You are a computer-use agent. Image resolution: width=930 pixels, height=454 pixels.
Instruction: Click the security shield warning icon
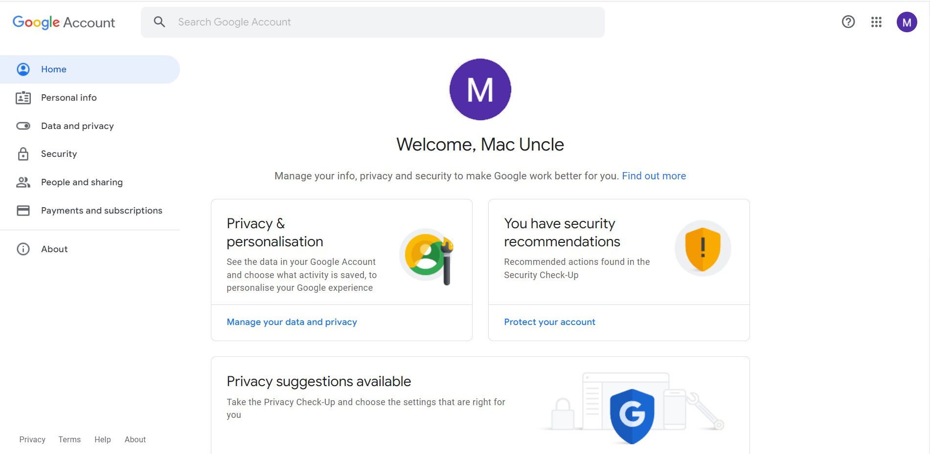pyautogui.click(x=703, y=248)
